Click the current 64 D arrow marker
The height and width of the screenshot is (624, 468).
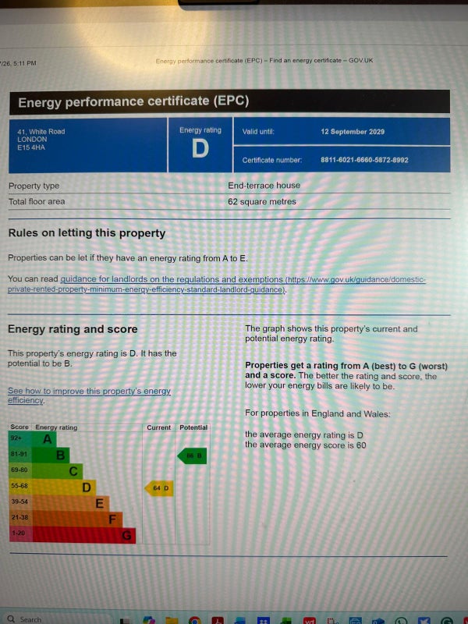tap(158, 488)
